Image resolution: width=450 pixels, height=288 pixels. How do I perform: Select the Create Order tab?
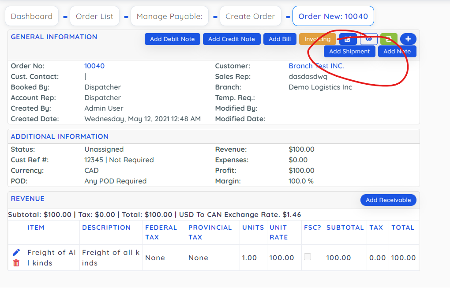click(250, 16)
